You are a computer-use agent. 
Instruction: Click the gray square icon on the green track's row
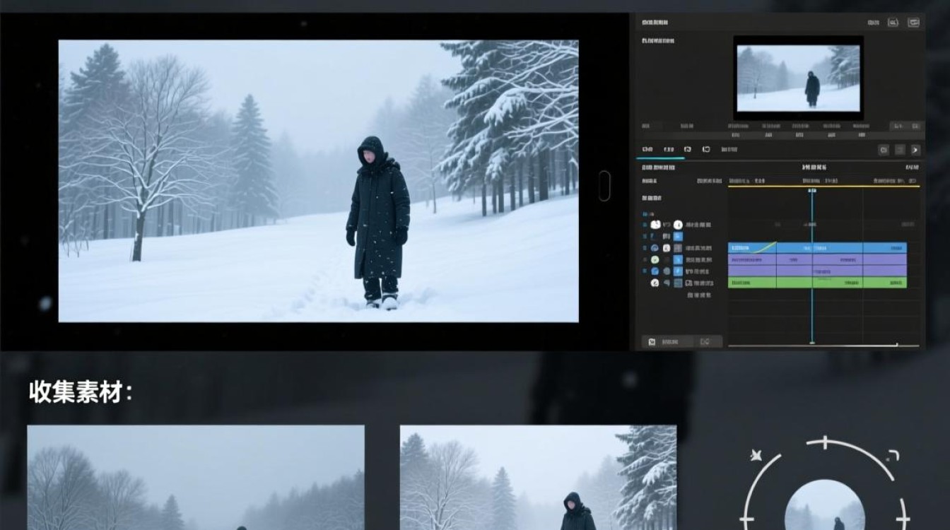coord(678,283)
